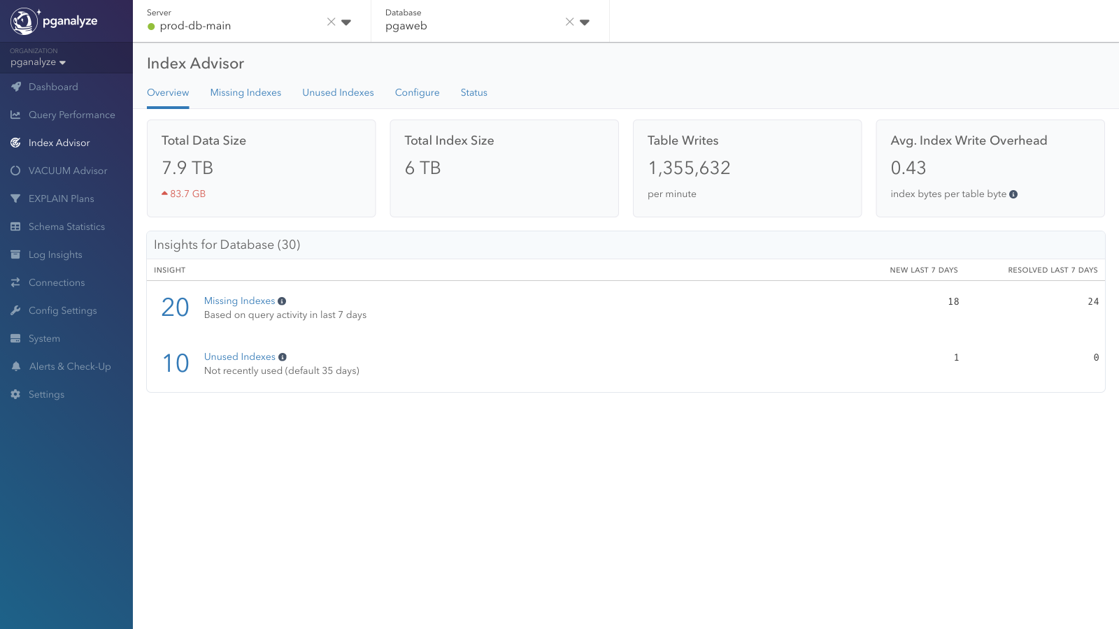Open the Unused Indexes insight link
The height and width of the screenshot is (629, 1119).
point(240,356)
